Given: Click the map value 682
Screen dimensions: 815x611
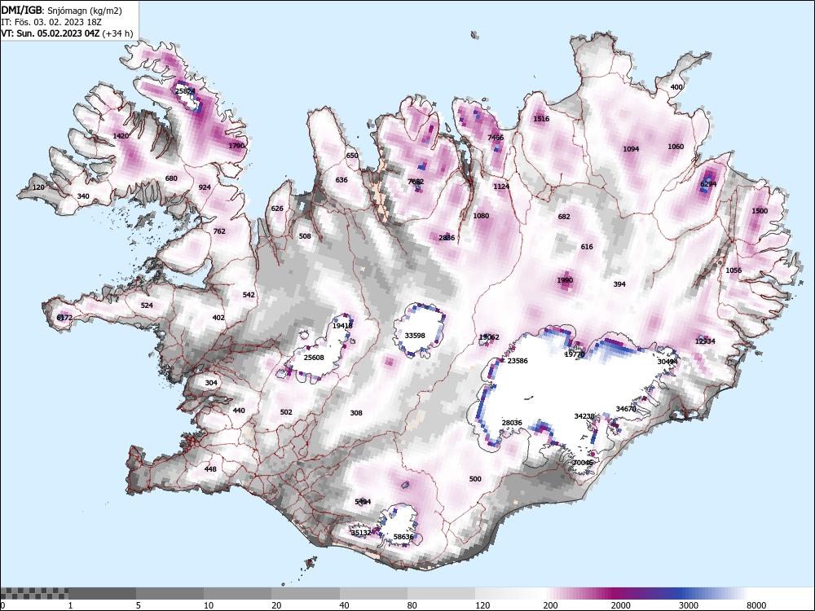Looking at the screenshot, I should pos(564,218).
